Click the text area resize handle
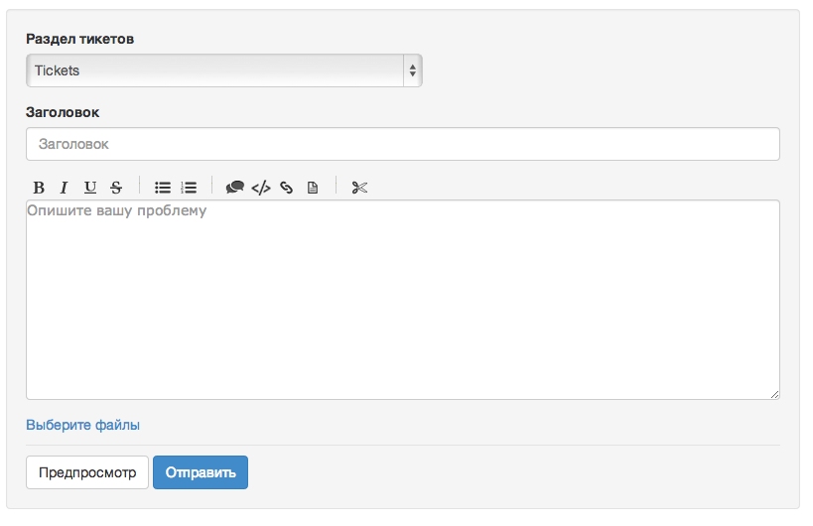The image size is (813, 526). click(774, 394)
